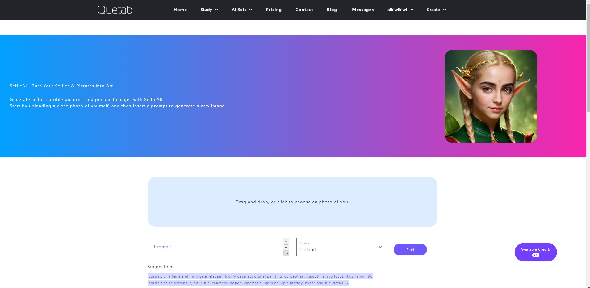Click the Quetab logo

coord(115,10)
